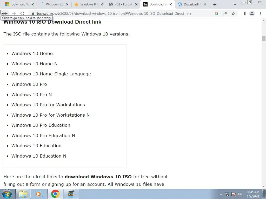Click the Show desktop strip by the clock
Viewport: 266px width, 199px height.
click(264, 194)
